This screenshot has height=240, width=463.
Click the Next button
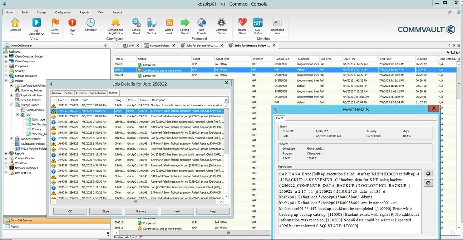point(177,211)
